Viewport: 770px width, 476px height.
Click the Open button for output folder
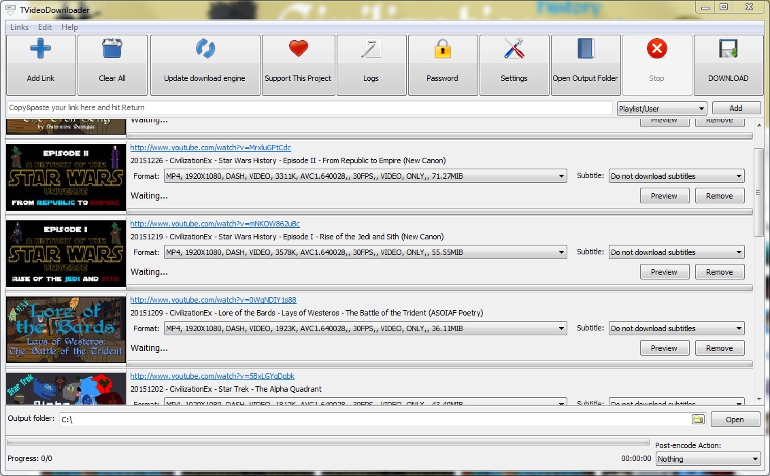[735, 420]
